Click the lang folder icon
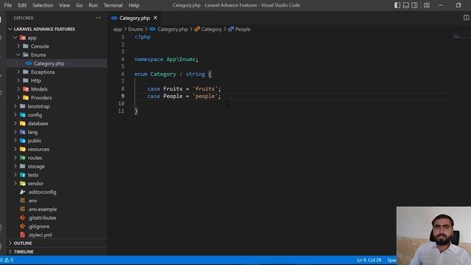This screenshot has width=471, height=265. (23, 132)
